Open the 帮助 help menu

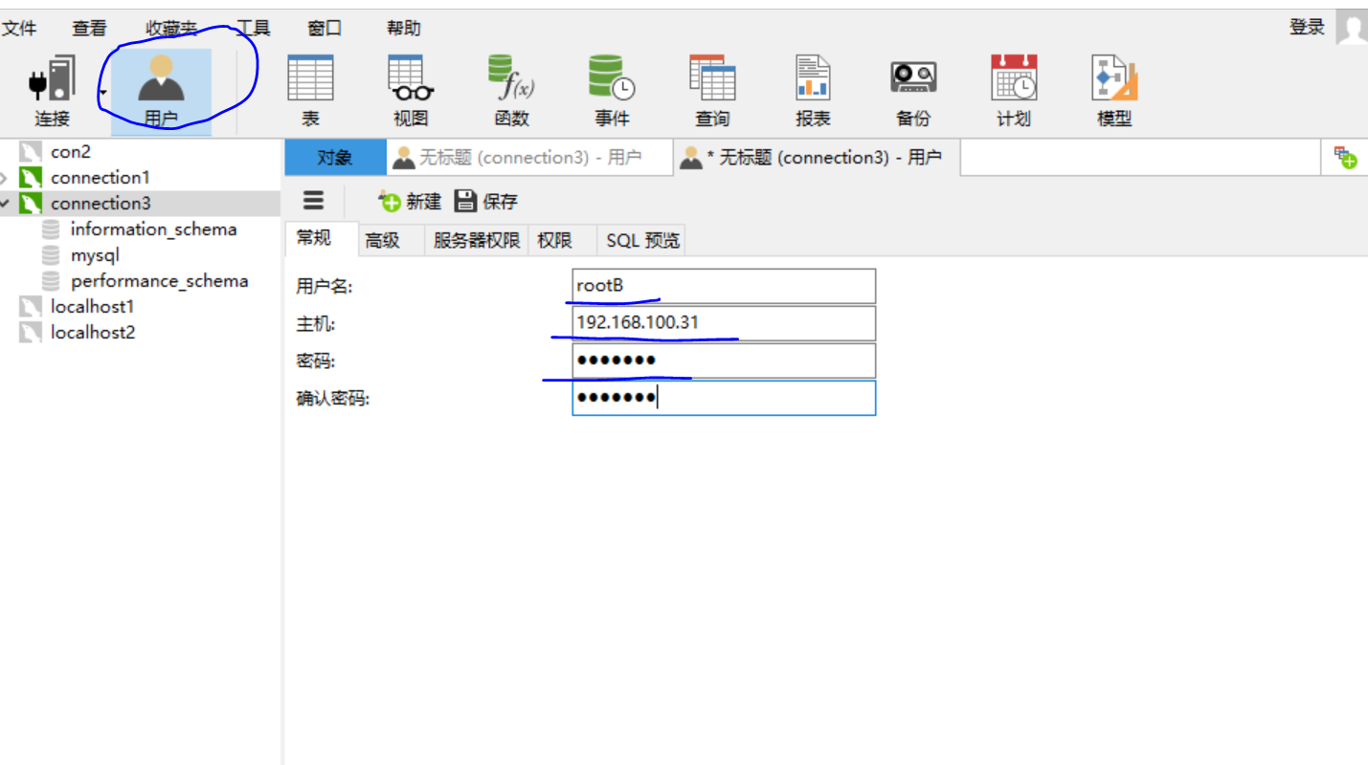404,29
